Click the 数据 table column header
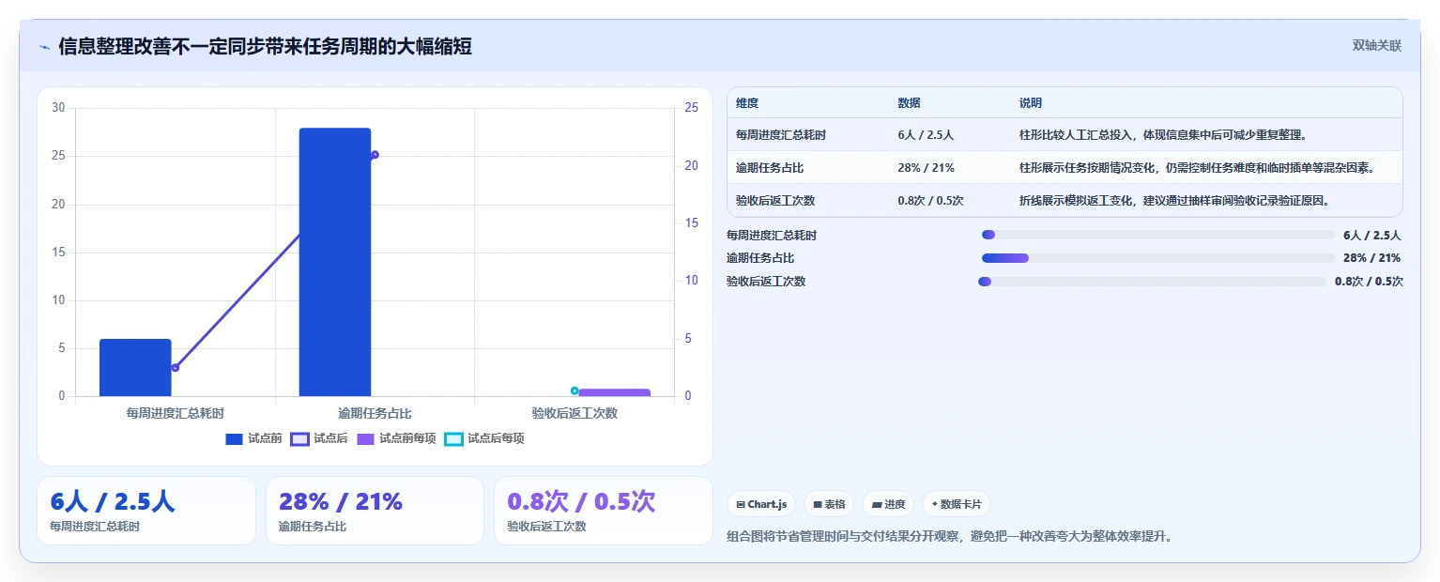 tap(909, 103)
